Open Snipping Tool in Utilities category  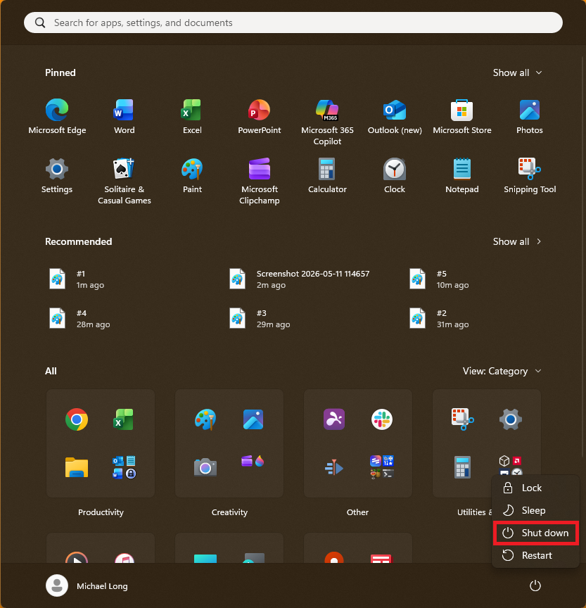click(463, 419)
